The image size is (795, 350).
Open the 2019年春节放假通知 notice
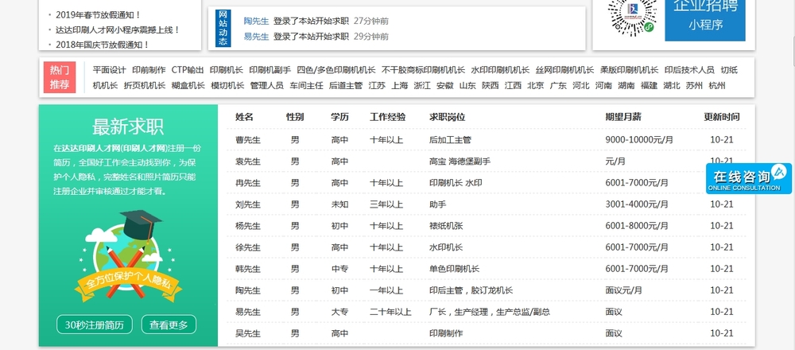coord(99,15)
